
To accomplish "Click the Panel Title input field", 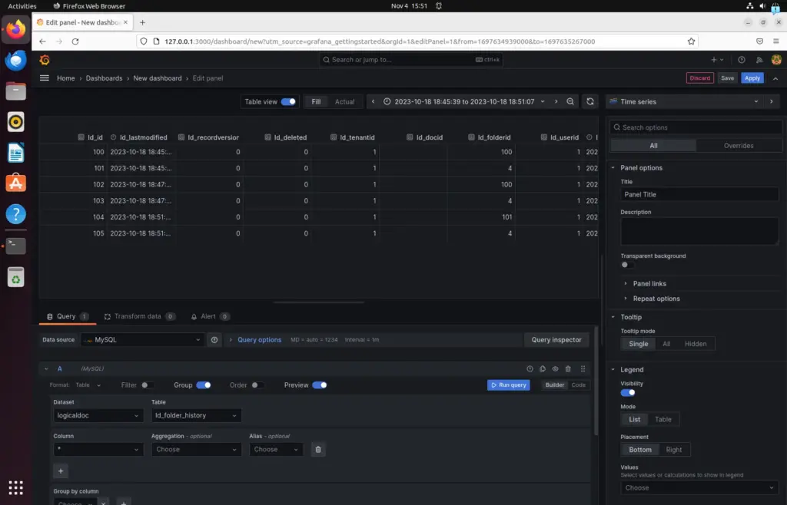I will [x=699, y=194].
